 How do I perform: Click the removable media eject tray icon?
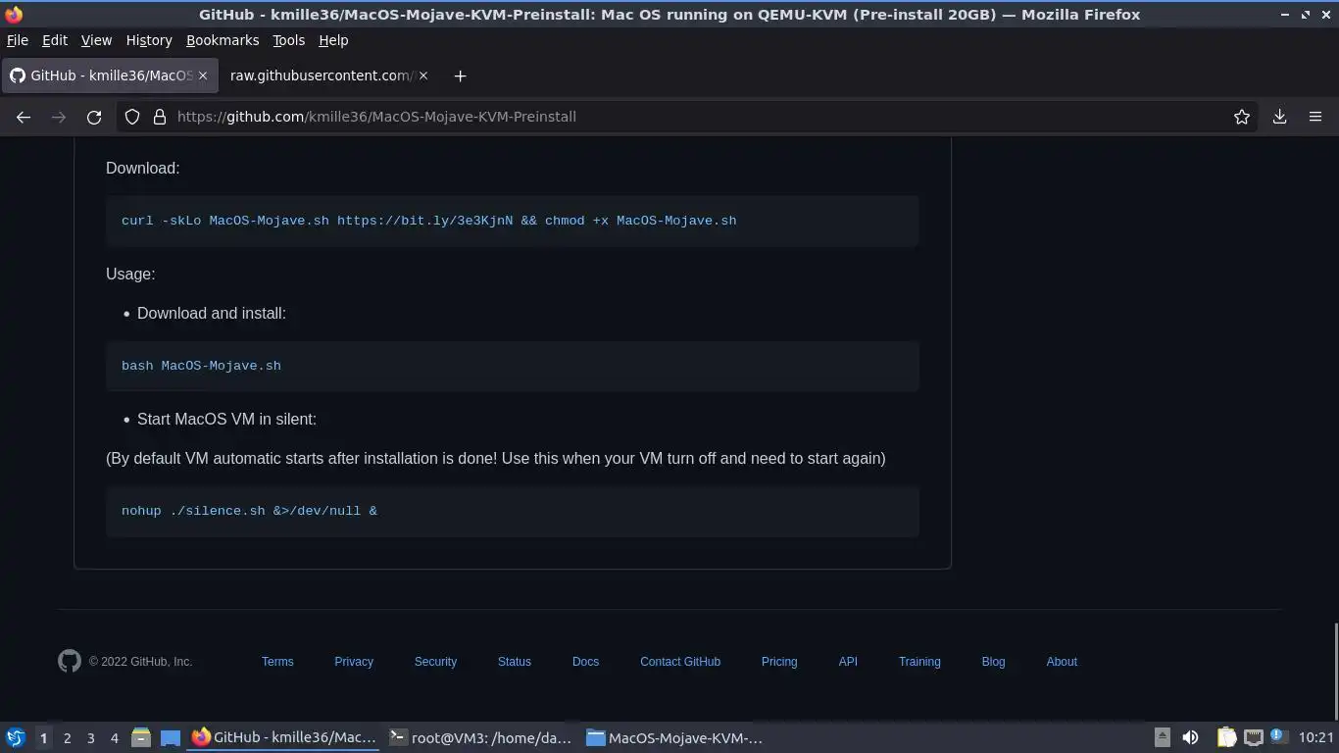pos(1162,737)
